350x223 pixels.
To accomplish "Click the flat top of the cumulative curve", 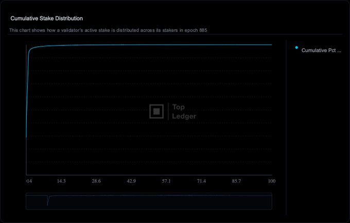I will click(154, 45).
